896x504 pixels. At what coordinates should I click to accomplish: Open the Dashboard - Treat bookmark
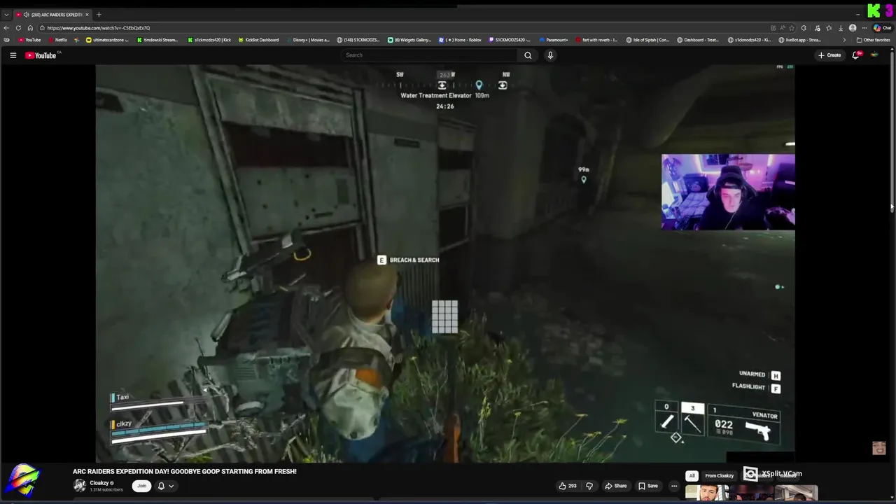click(x=698, y=40)
